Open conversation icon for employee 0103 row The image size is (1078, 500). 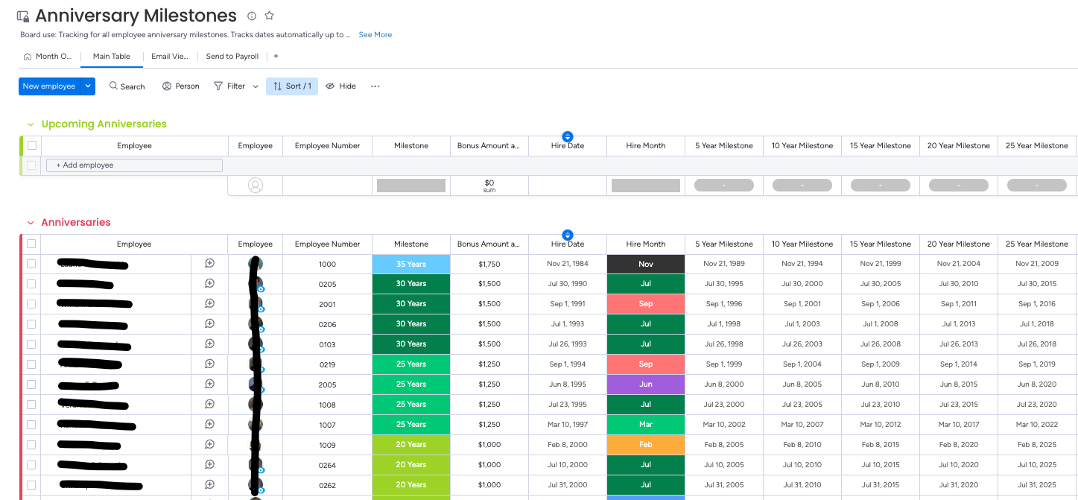(209, 344)
